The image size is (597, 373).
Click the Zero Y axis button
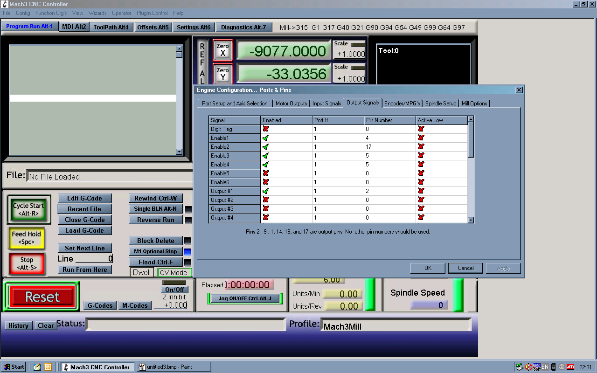(222, 74)
